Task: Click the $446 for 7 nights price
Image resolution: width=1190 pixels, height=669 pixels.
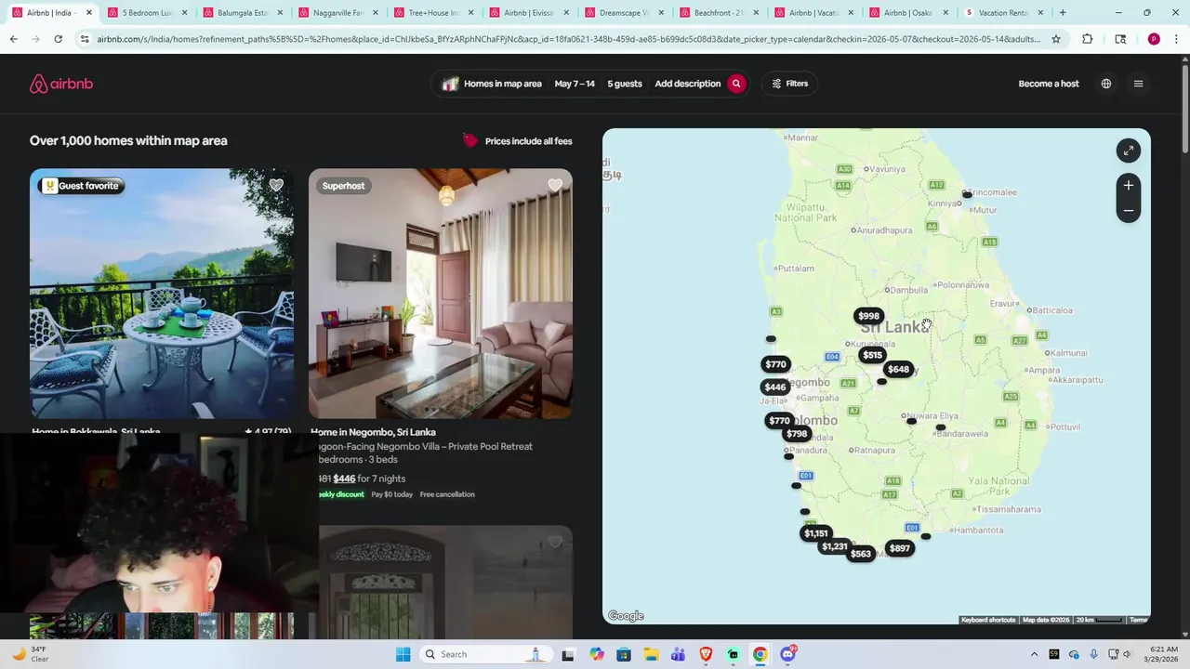Action: pyautogui.click(x=369, y=479)
